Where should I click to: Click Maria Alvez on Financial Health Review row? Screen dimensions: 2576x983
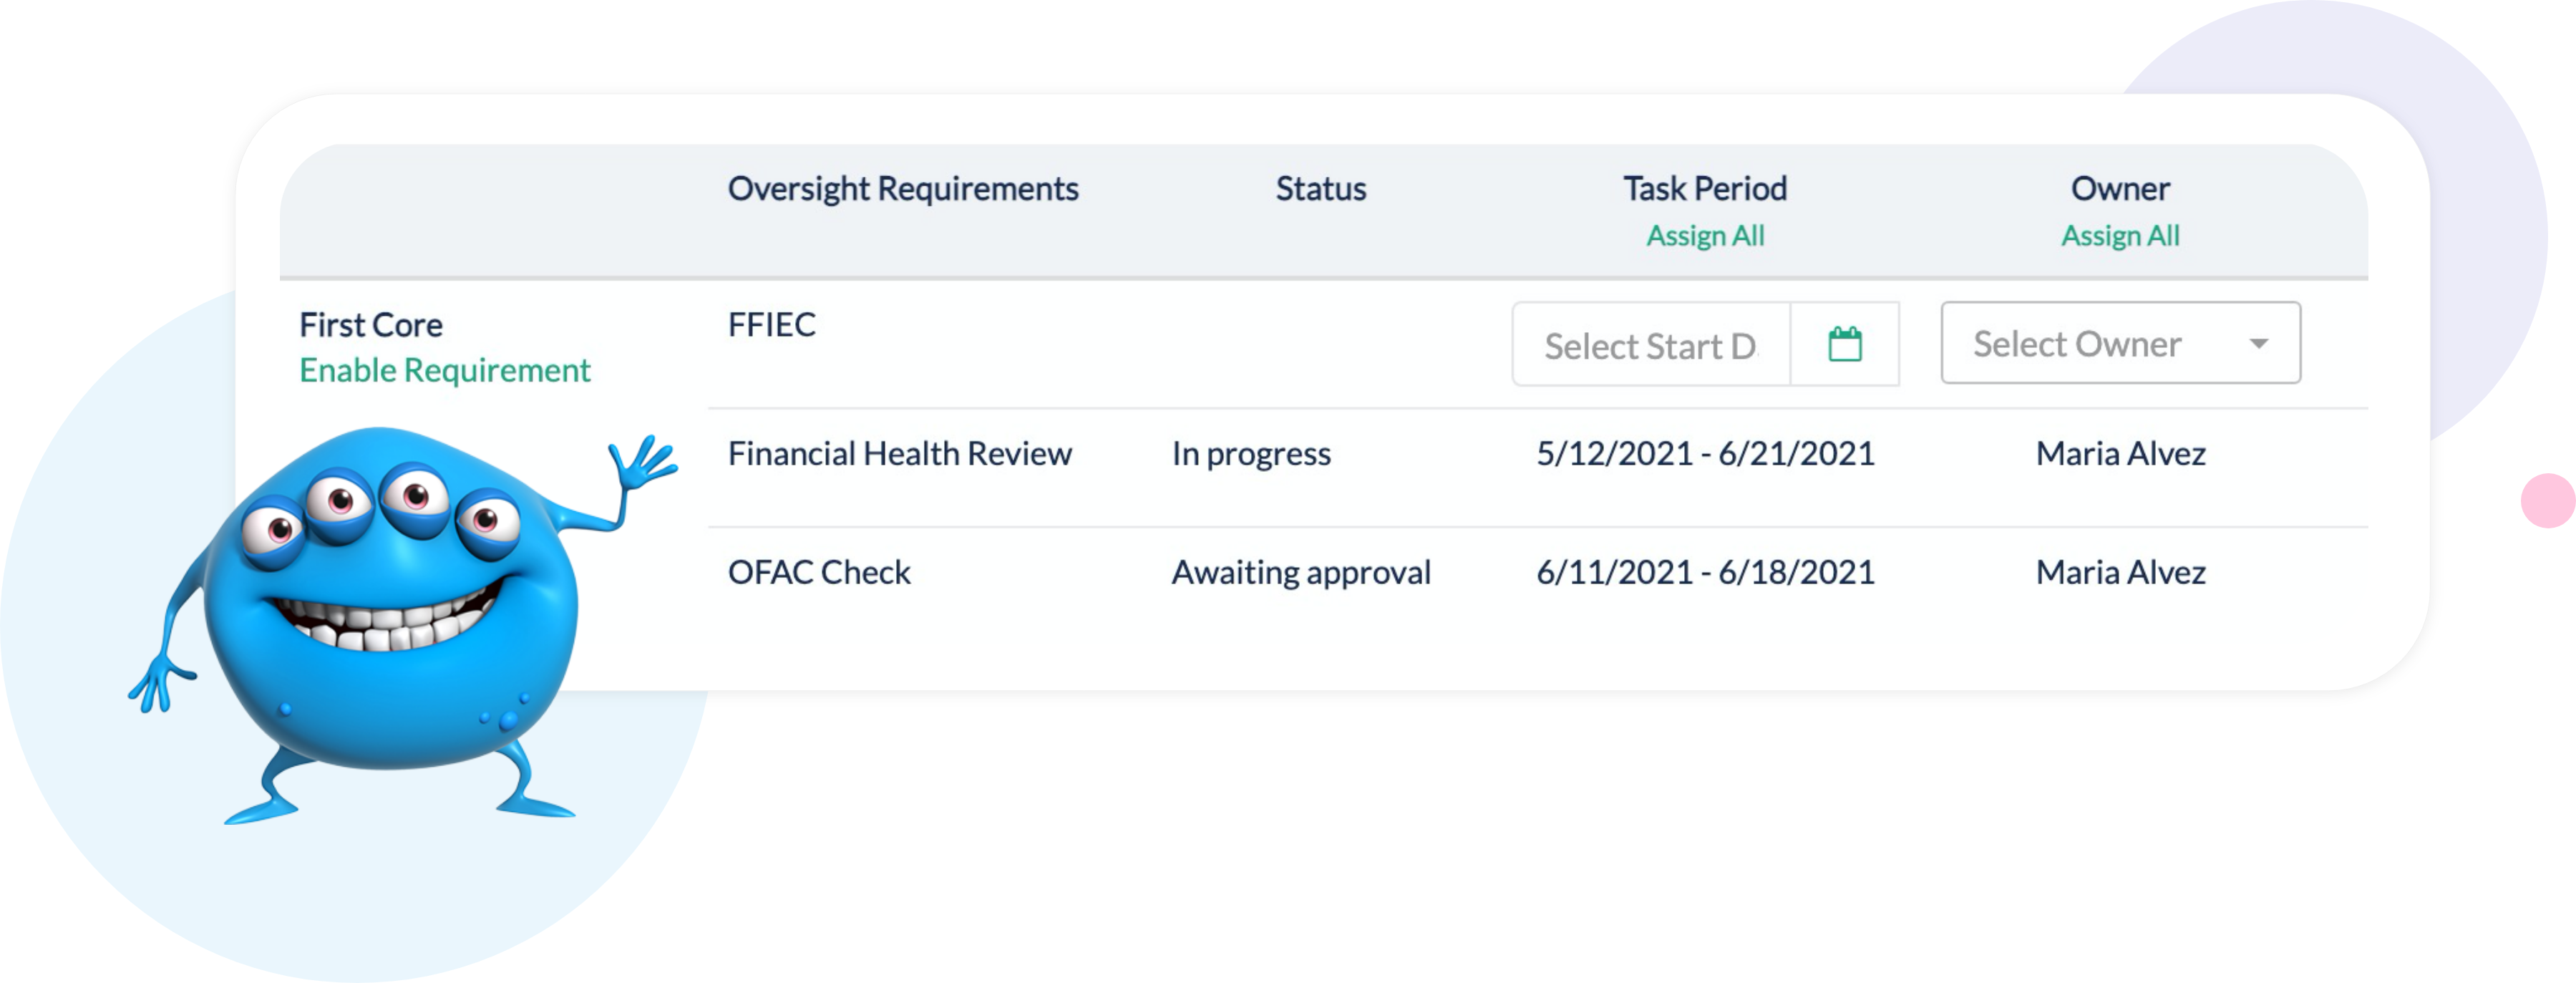click(x=2120, y=454)
